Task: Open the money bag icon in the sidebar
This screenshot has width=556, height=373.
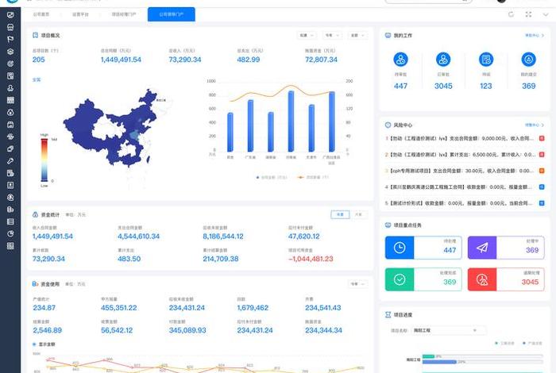Action: (10, 112)
